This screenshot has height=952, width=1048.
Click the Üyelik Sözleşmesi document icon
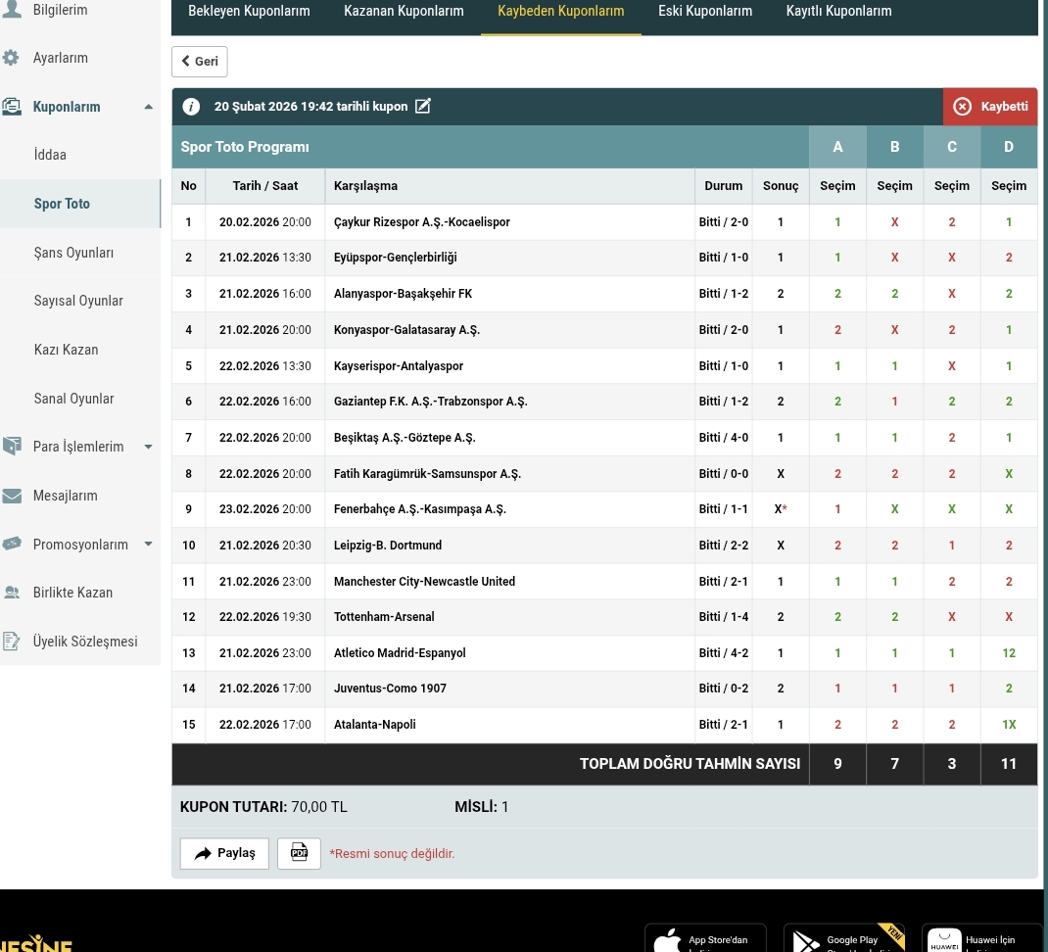click(12, 642)
